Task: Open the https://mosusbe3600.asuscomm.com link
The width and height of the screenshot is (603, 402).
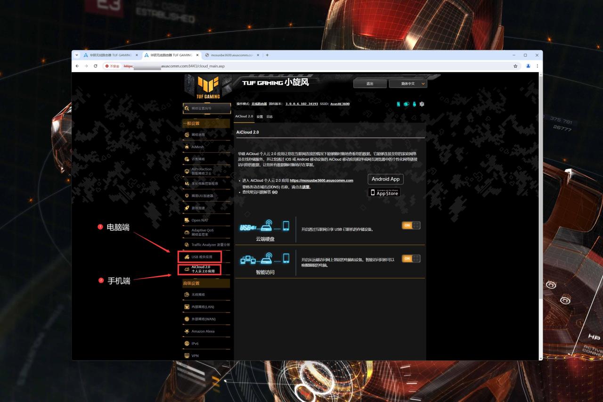Action: coord(321,180)
